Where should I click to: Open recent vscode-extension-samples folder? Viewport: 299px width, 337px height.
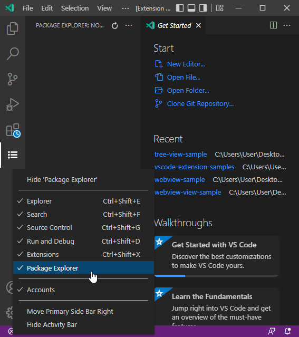pos(194,167)
